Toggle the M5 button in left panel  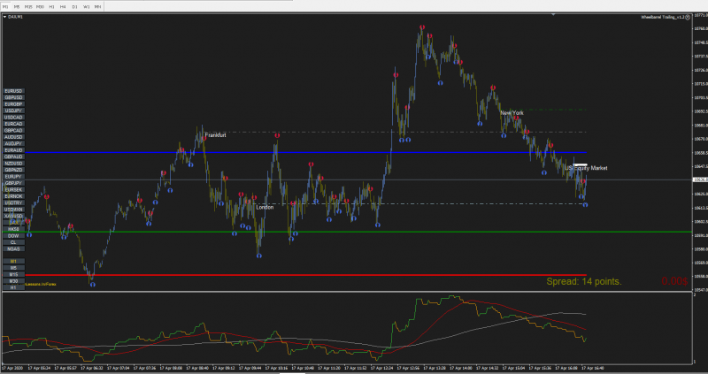[x=13, y=268]
